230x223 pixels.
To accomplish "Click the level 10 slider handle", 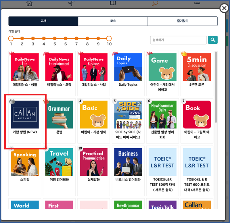I will (x=109, y=38).
